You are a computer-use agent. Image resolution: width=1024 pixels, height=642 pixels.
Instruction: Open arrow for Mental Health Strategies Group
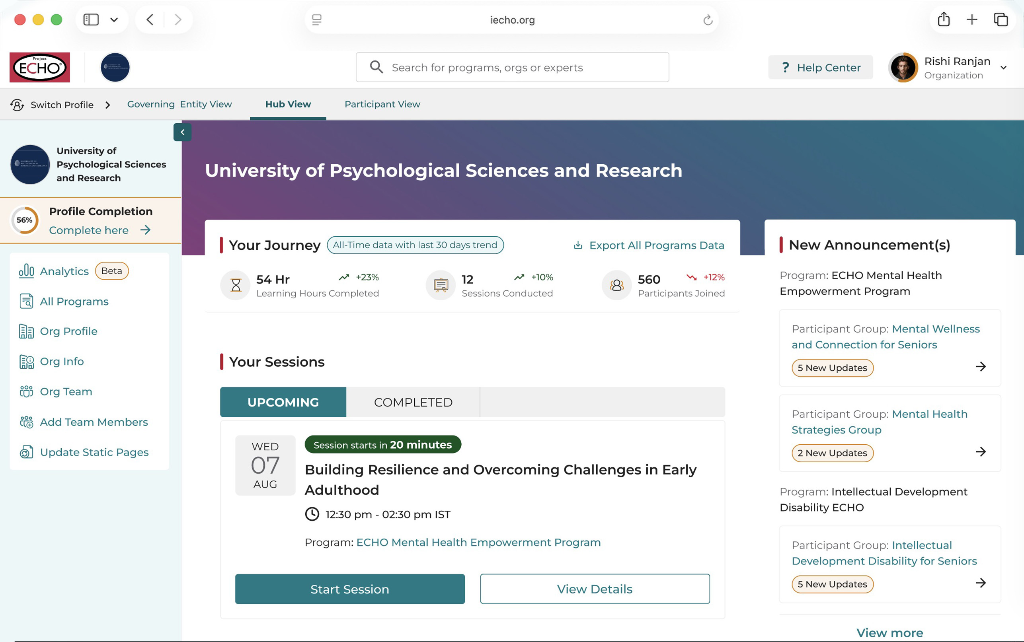(x=981, y=451)
